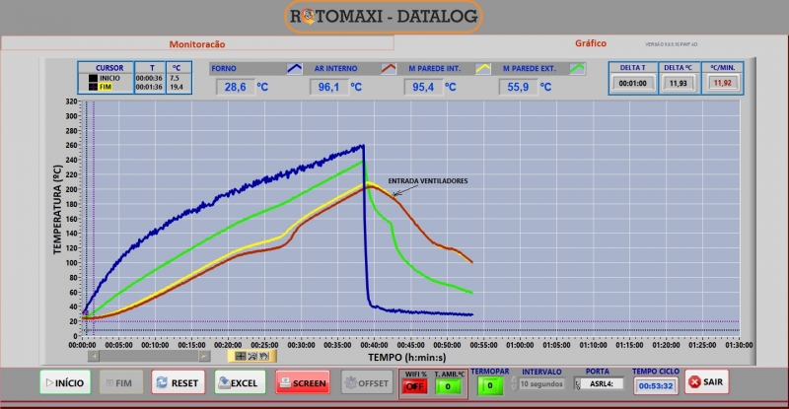Click the TEMPO (h:min:s) axis title
The image size is (789, 409).
406,357
